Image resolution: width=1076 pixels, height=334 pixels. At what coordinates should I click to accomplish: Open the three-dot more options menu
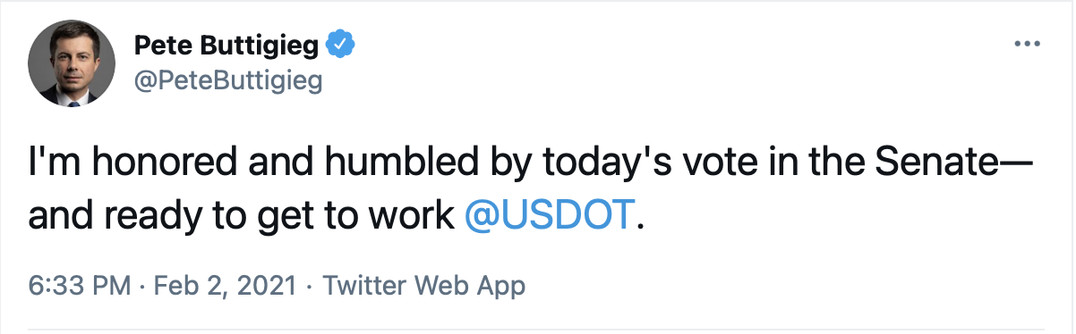point(1026,44)
